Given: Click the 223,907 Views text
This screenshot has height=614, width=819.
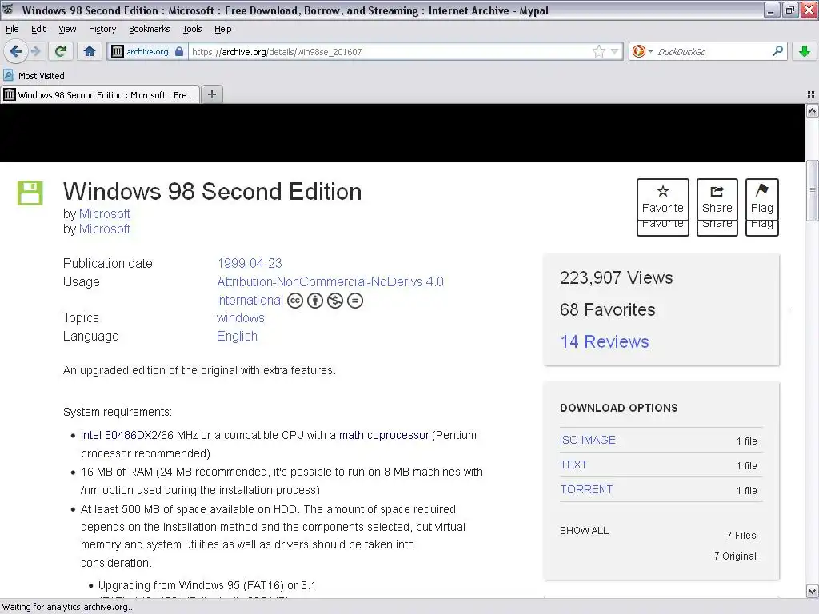Looking at the screenshot, I should [x=617, y=277].
